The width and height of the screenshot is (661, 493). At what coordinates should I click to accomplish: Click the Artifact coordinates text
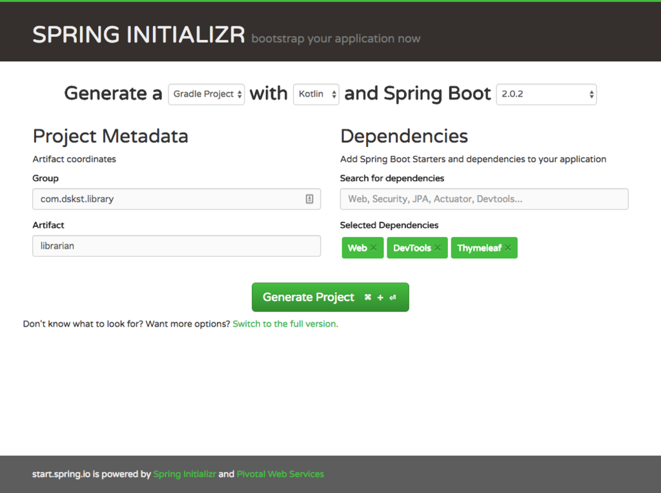tap(74, 159)
